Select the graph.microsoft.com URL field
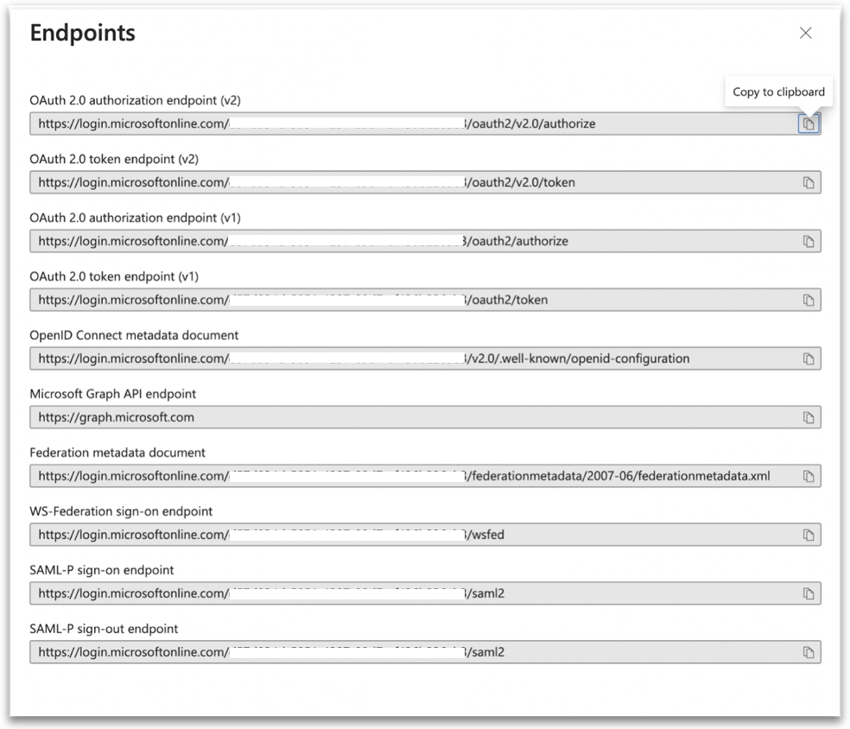 [x=413, y=417]
